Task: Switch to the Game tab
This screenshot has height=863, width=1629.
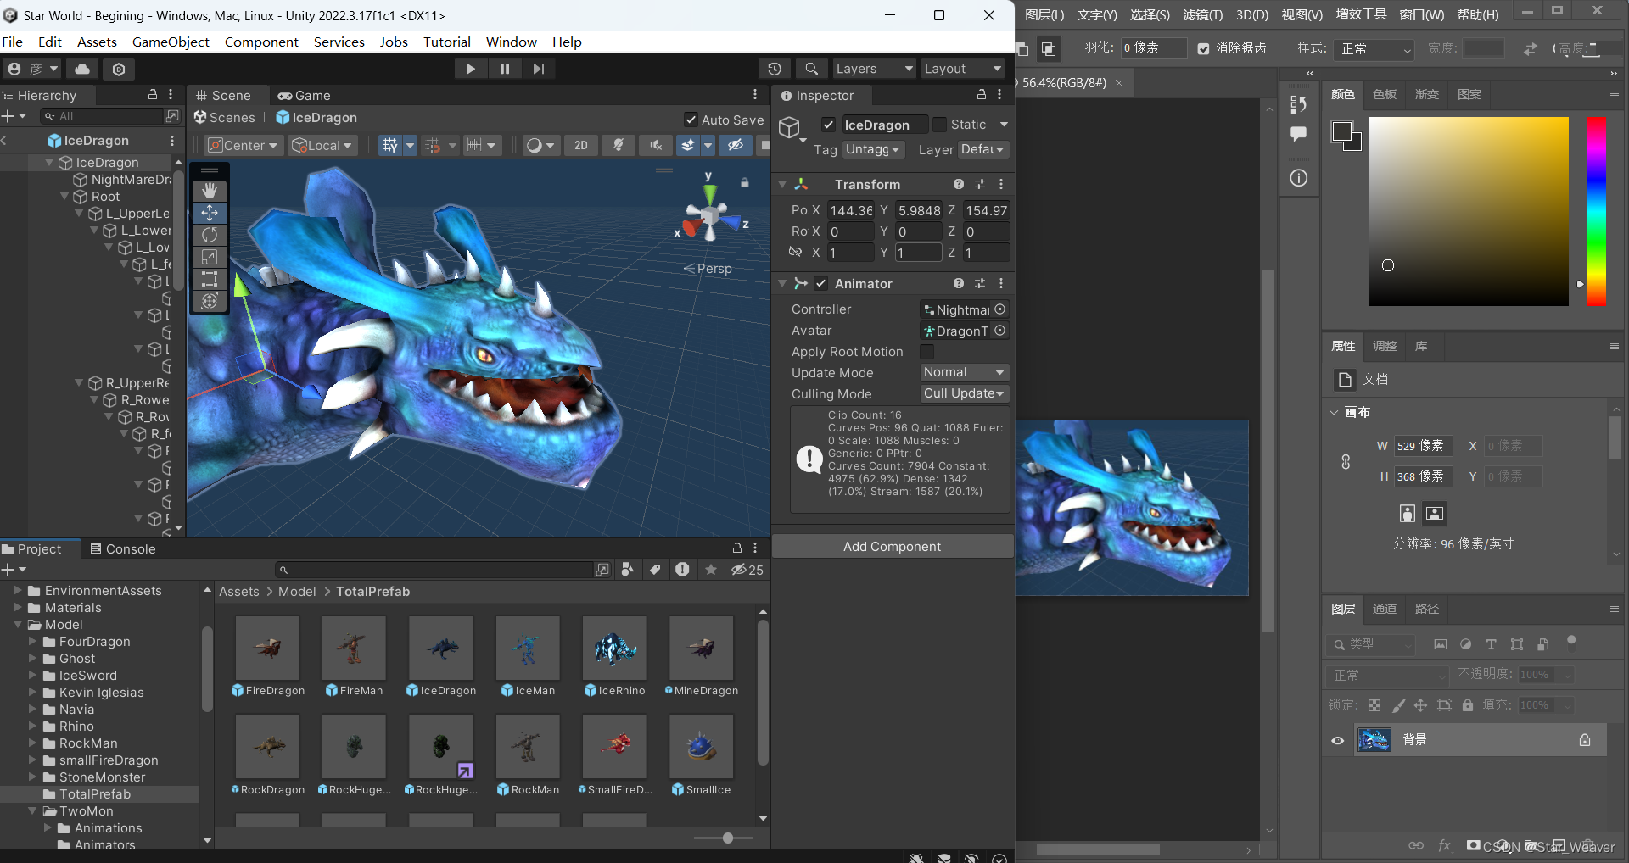Action: [x=305, y=96]
